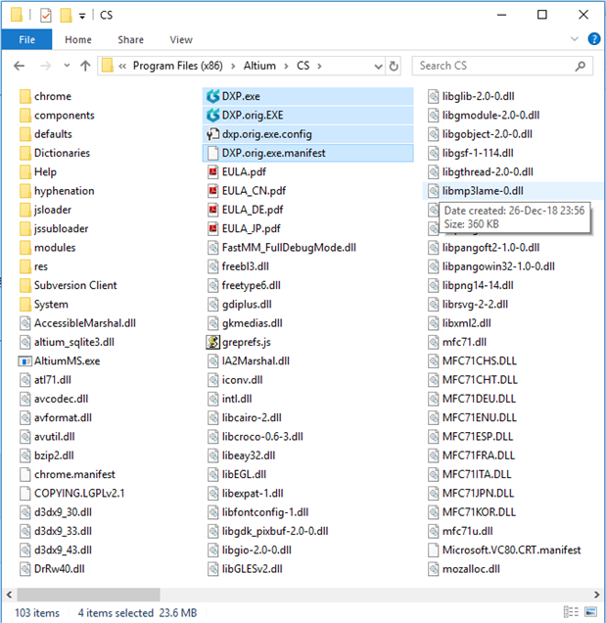This screenshot has height=623, width=606.
Task: Go forward with the right arrow
Action: (x=46, y=66)
